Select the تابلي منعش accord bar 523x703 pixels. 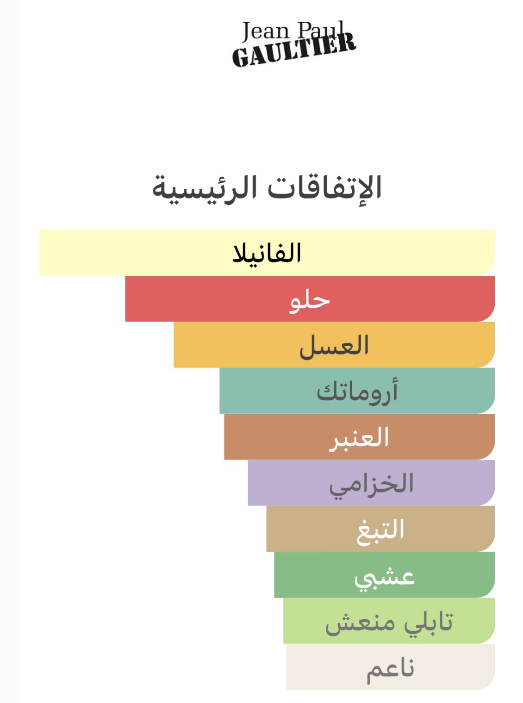tap(389, 621)
